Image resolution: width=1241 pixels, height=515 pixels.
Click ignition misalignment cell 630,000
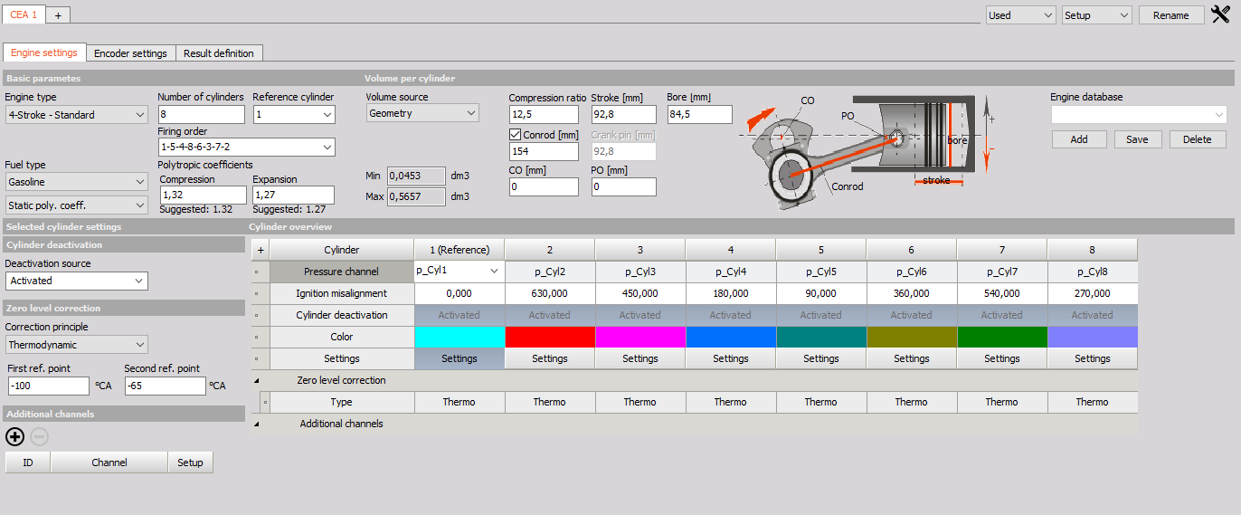click(x=550, y=293)
